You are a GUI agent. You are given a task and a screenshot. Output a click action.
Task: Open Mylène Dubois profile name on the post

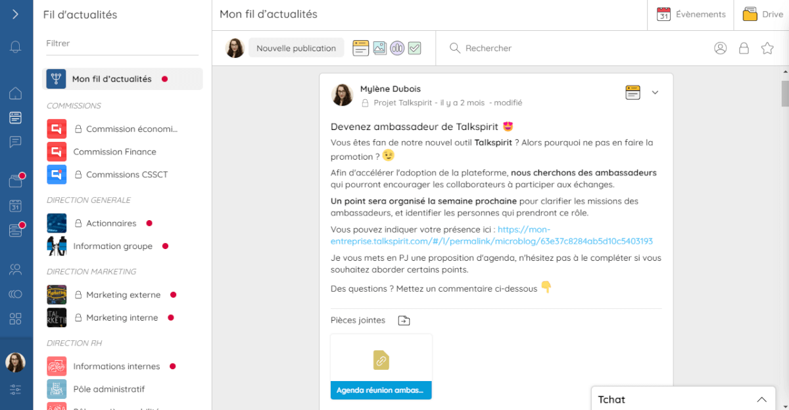pos(391,89)
